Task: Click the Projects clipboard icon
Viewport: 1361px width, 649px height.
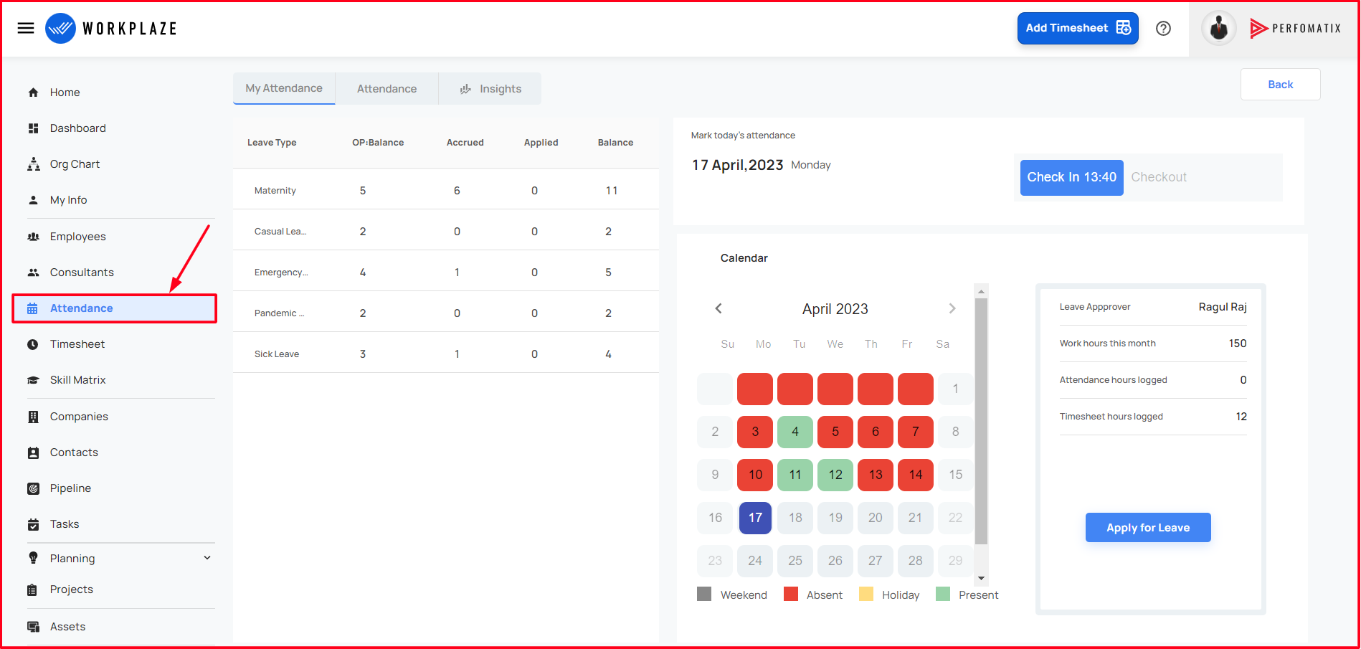Action: pos(32,589)
